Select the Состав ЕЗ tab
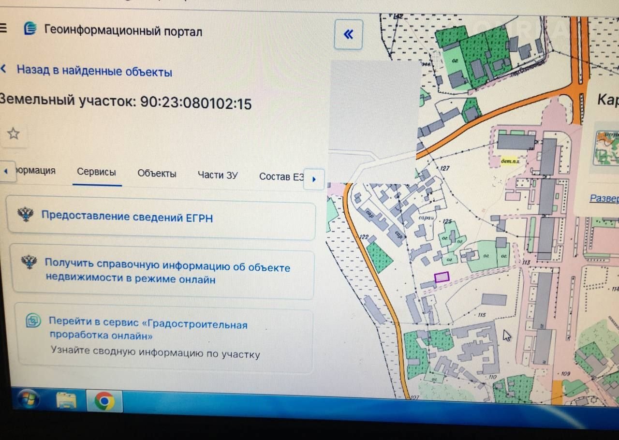The width and height of the screenshot is (619, 440). point(281,176)
